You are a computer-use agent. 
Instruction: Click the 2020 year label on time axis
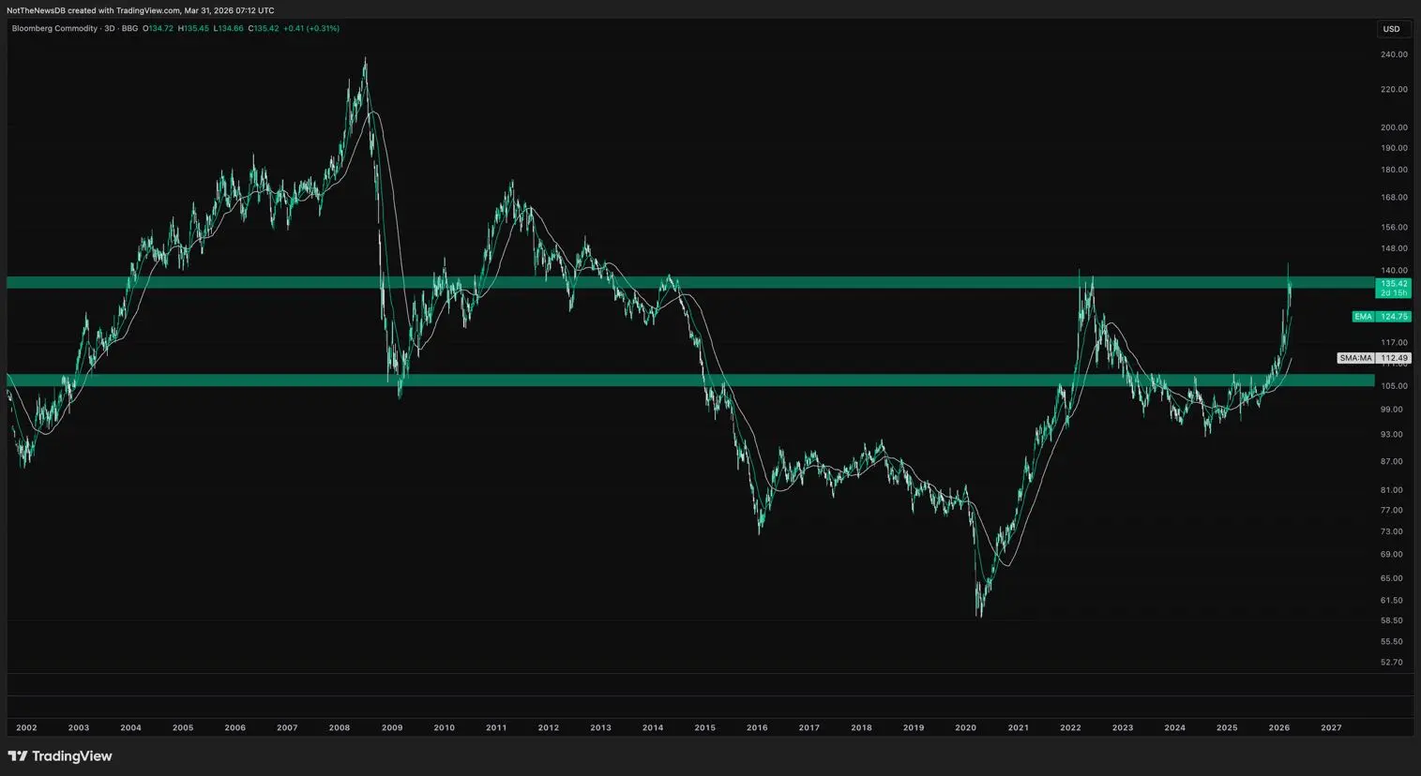966,728
